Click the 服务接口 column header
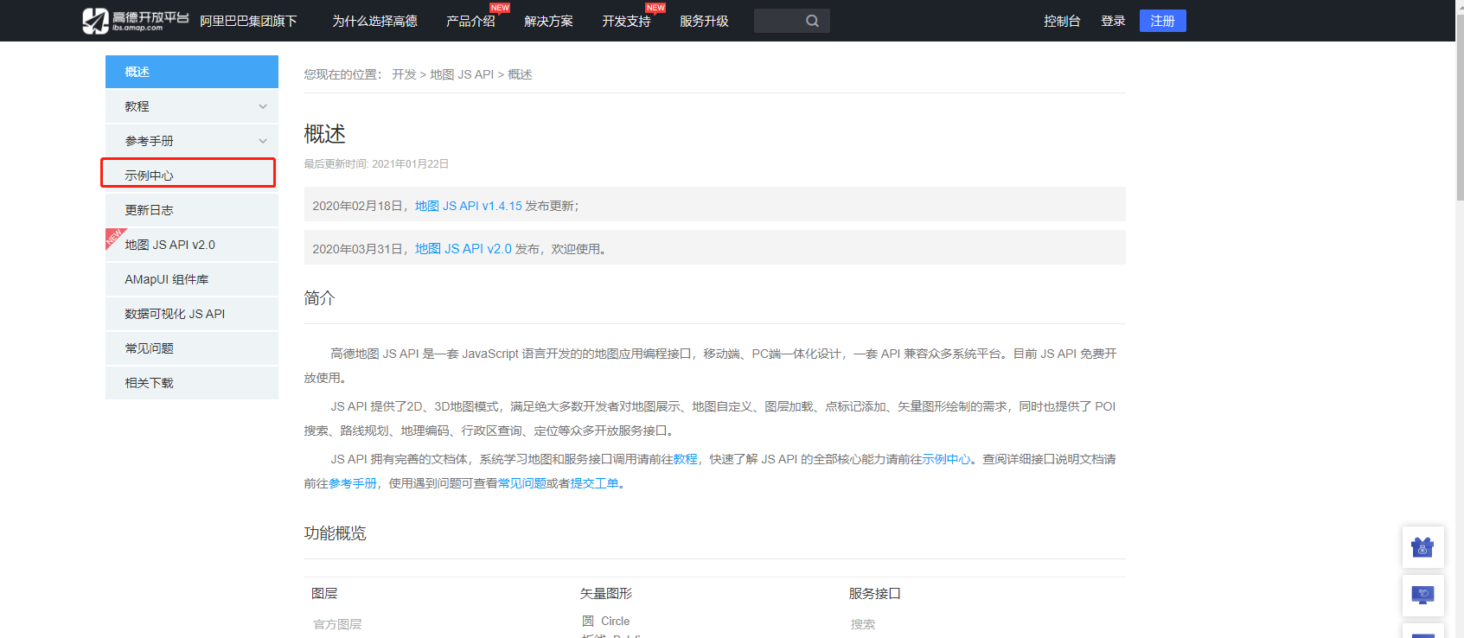 875,593
